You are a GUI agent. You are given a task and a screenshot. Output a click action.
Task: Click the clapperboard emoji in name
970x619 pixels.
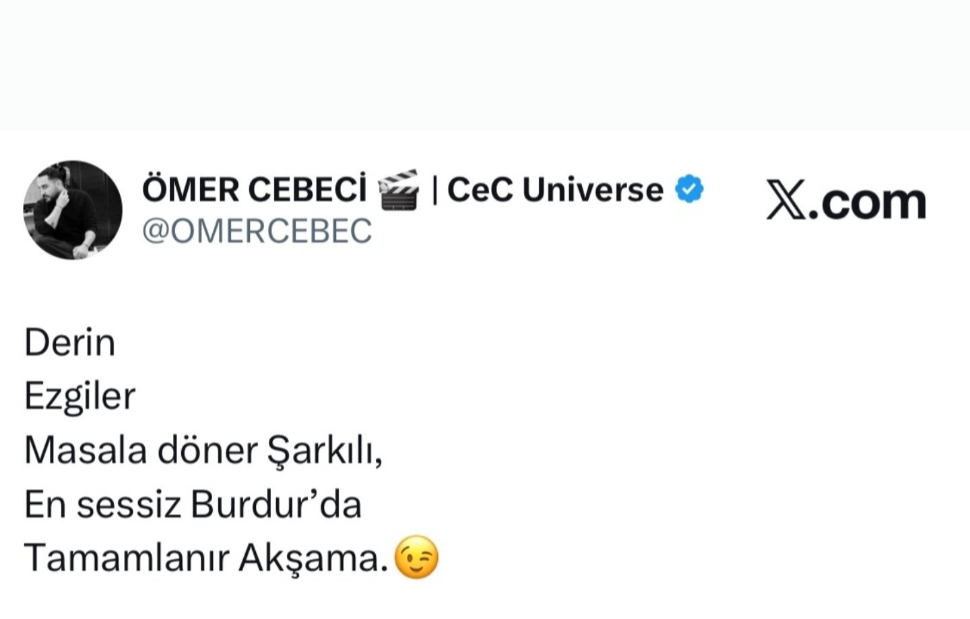(x=399, y=190)
